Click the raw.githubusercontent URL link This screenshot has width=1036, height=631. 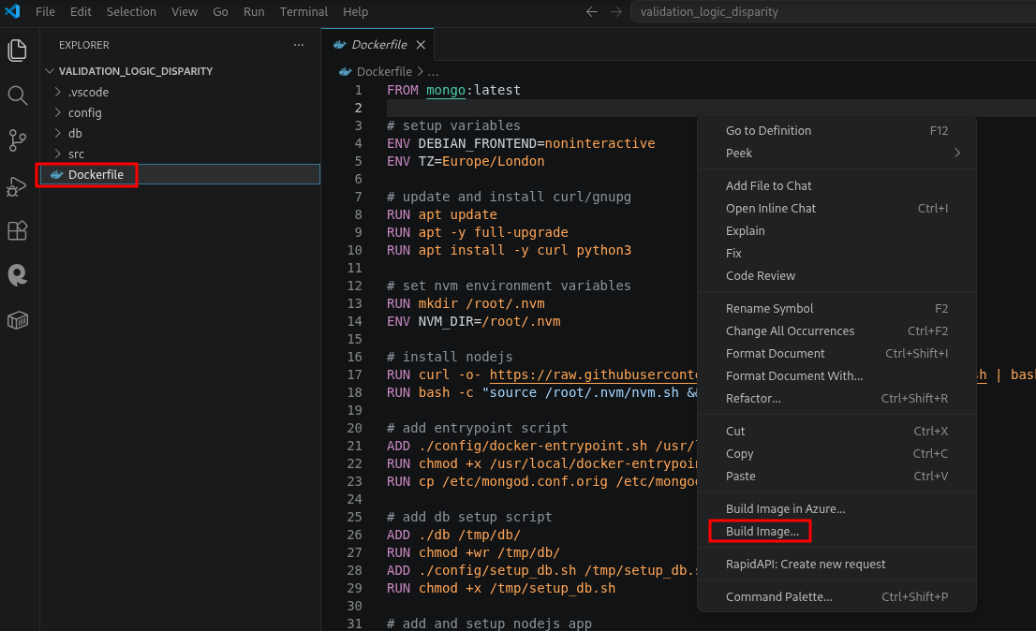(x=593, y=374)
